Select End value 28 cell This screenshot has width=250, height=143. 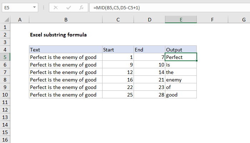pyautogui.click(x=149, y=95)
